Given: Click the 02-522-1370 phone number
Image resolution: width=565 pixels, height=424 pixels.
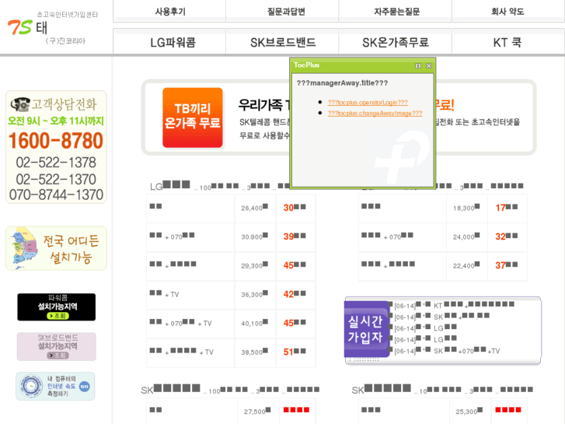Looking at the screenshot, I should coord(56,180).
